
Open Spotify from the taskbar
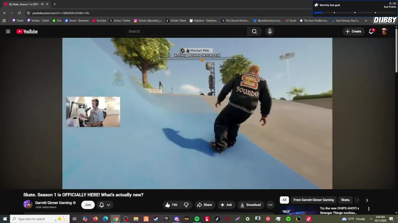197,219
